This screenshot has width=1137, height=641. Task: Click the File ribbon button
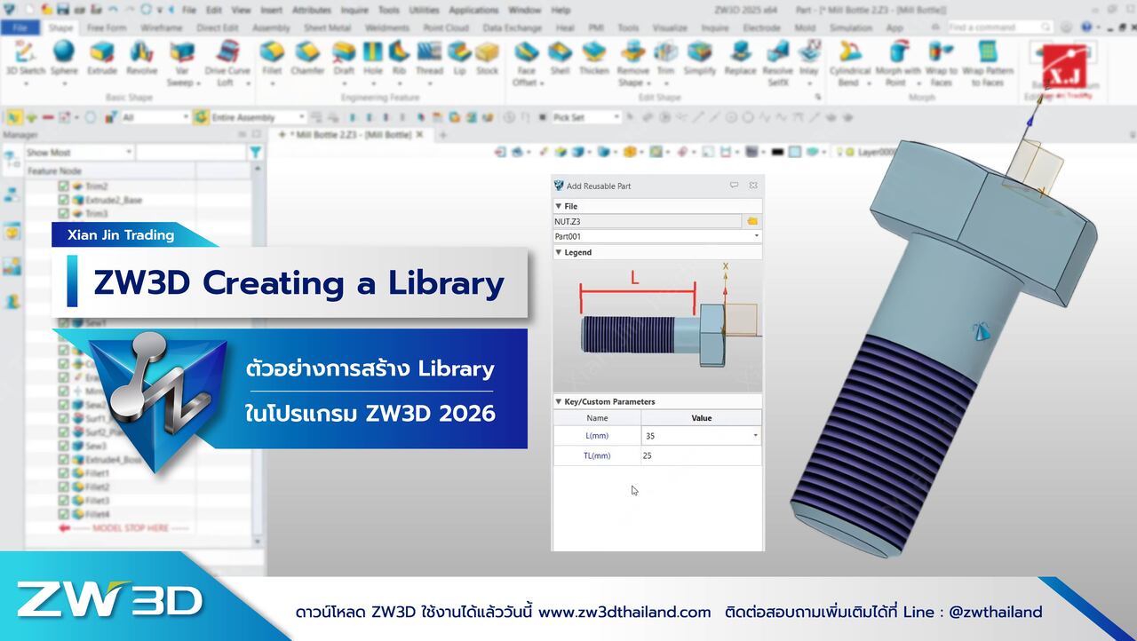[x=20, y=28]
